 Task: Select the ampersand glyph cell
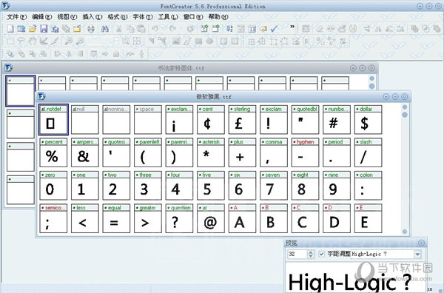pos(85,152)
